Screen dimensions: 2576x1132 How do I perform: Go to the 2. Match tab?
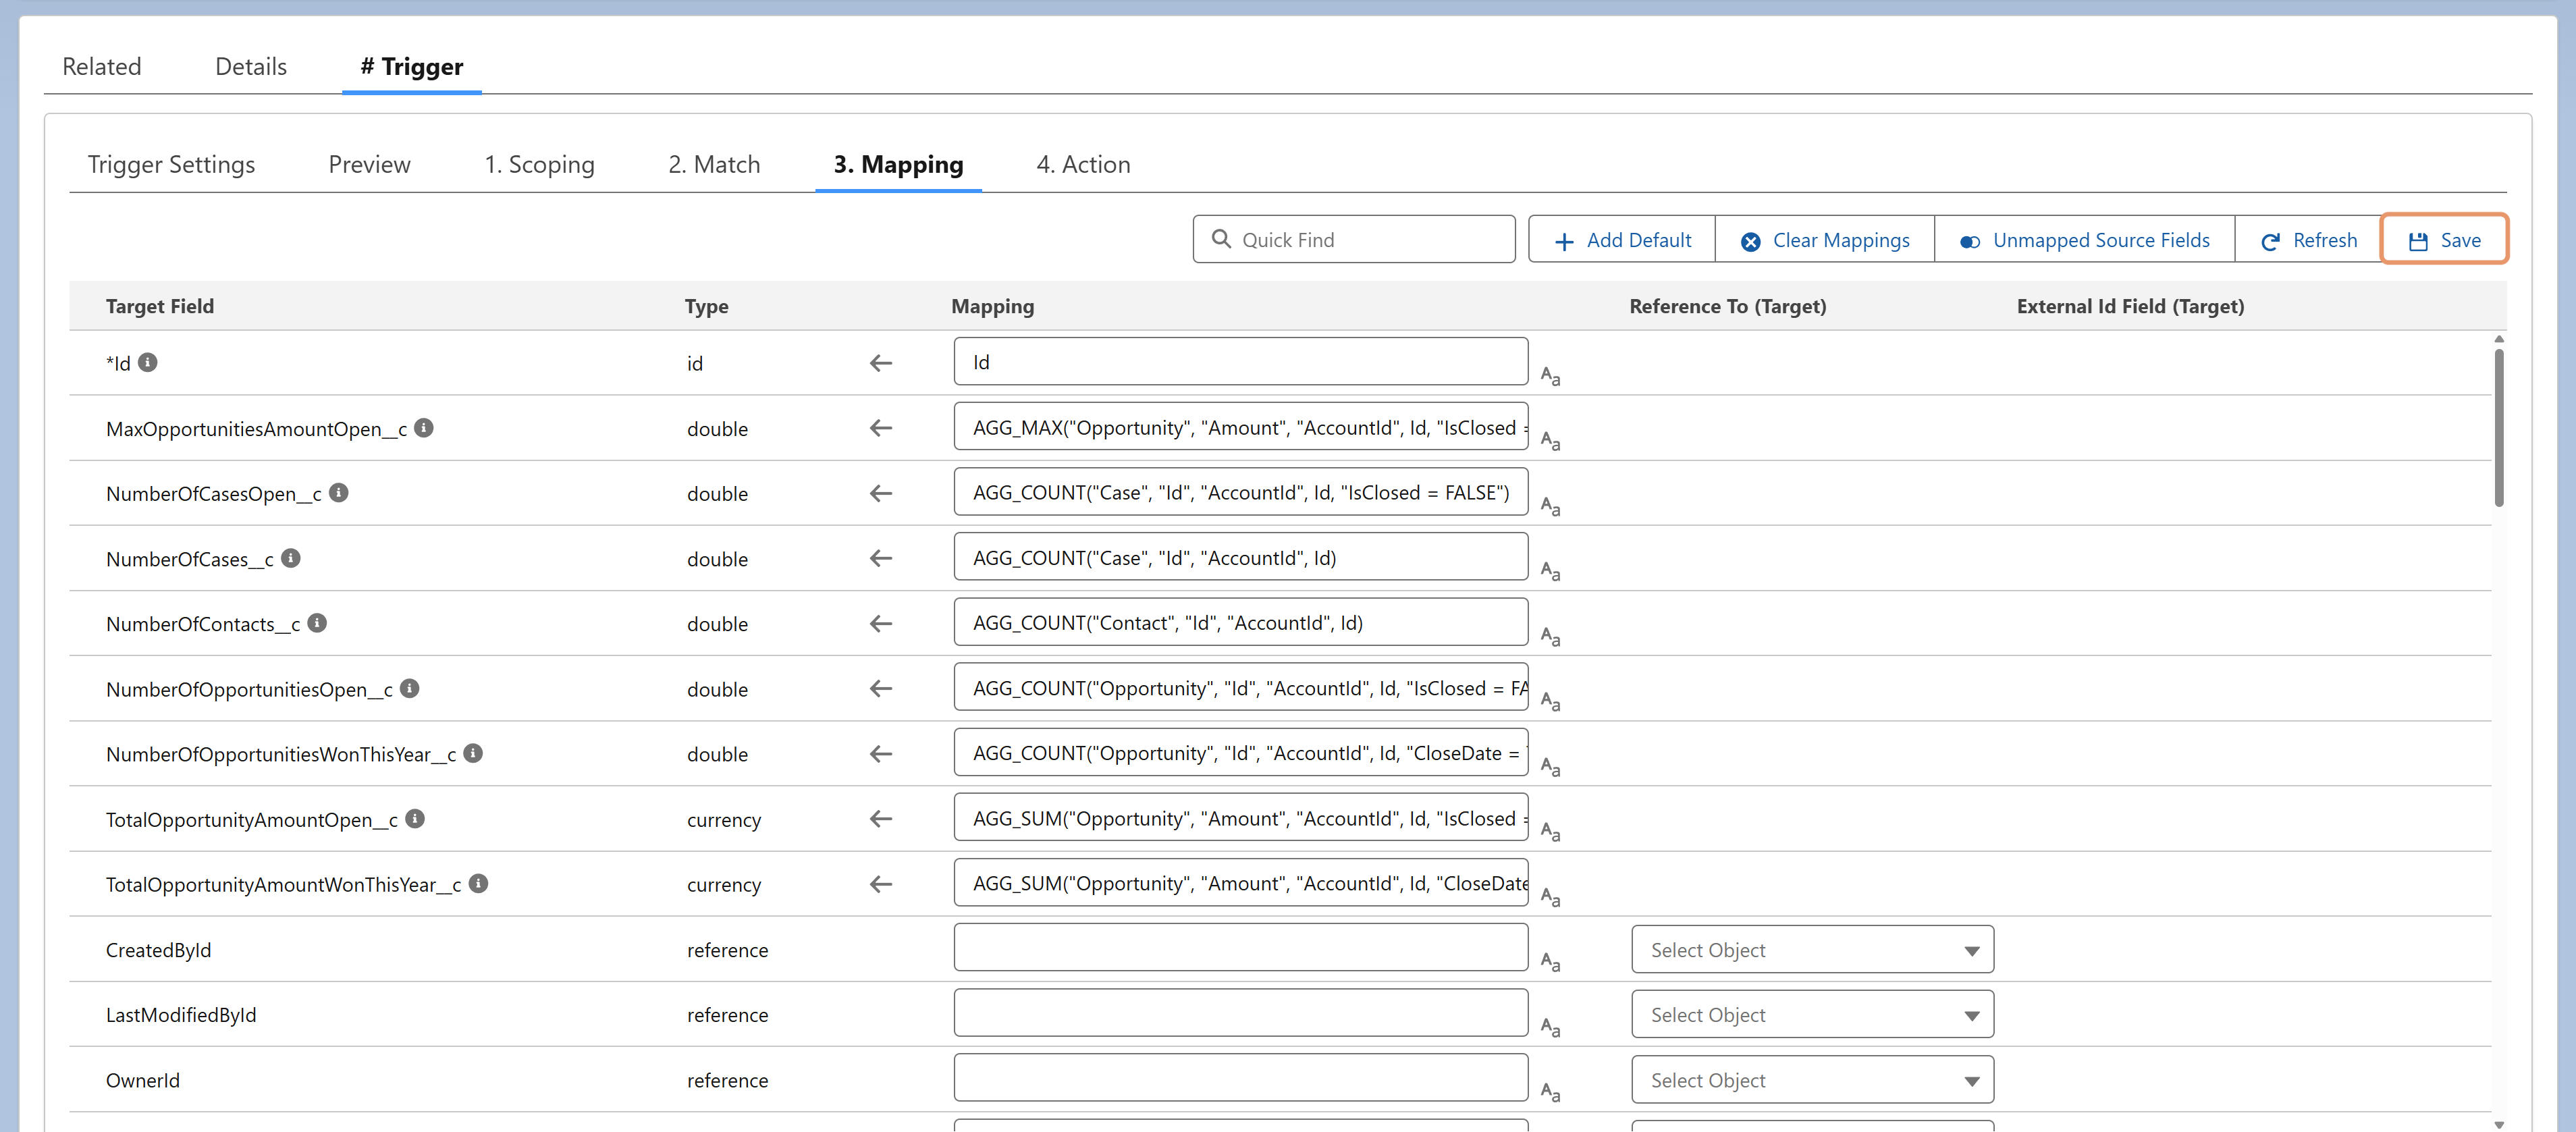(x=714, y=164)
